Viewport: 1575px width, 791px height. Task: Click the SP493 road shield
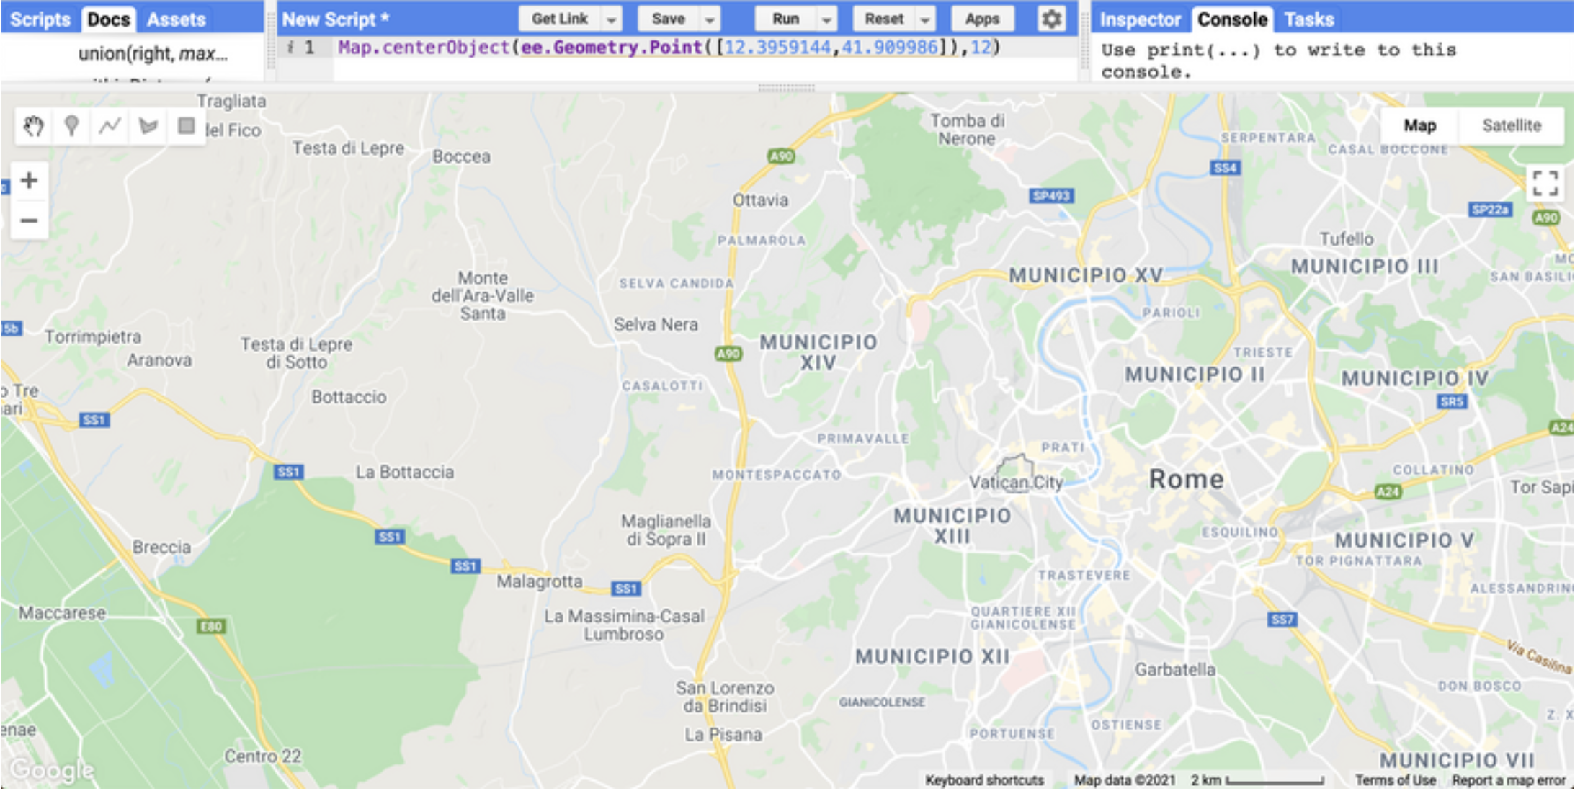(1052, 196)
